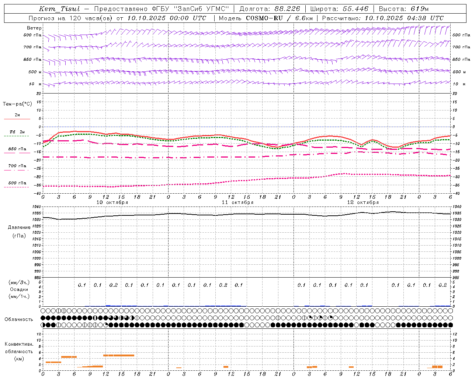Click the orange convective bar near 3 km at chart start

(53, 362)
